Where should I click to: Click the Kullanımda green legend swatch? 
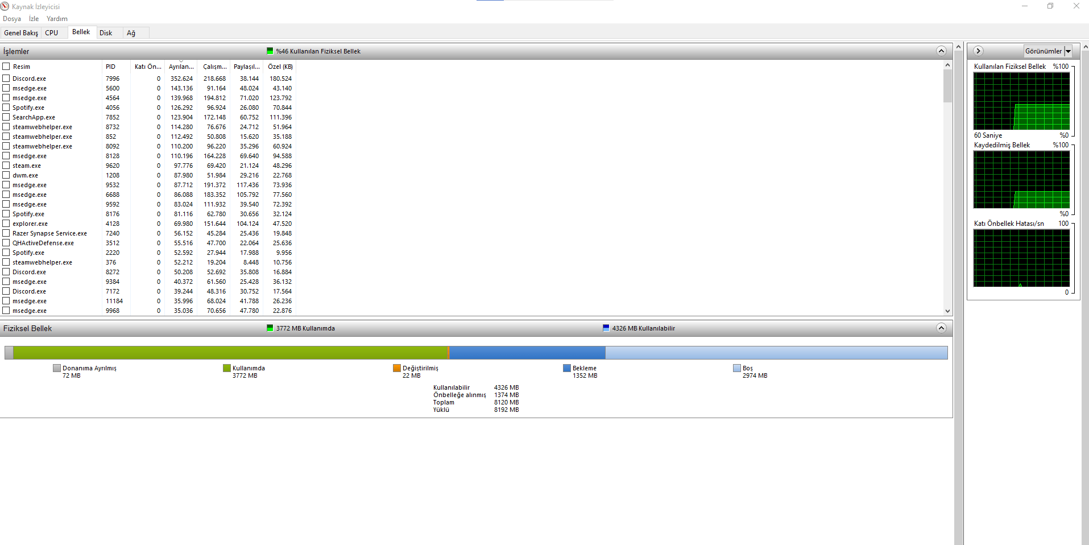click(226, 368)
